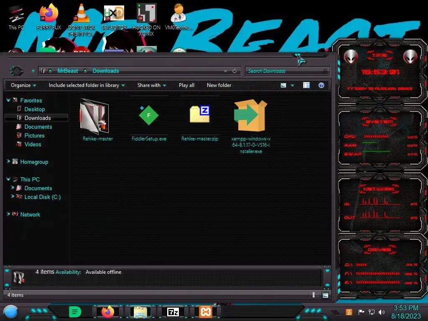Image resolution: width=428 pixels, height=321 pixels.
Task: Select the xampp-windows installer file
Action: point(251,126)
